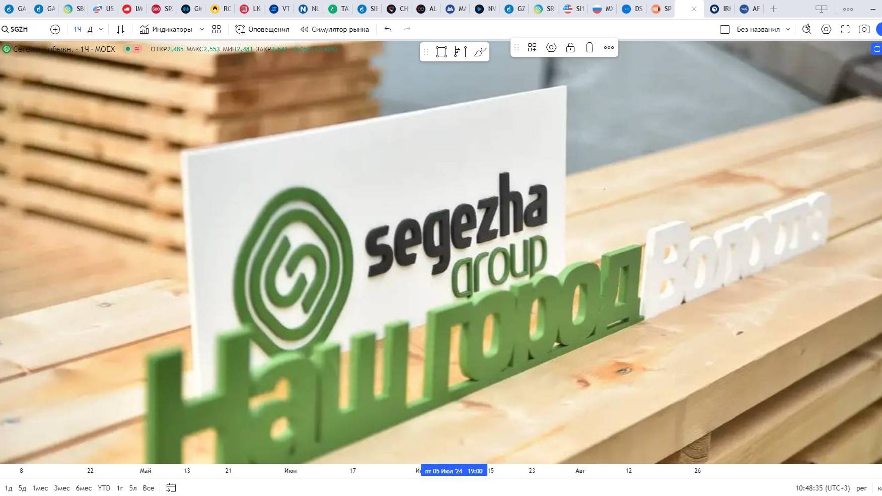The image size is (882, 496).
Task: Open more options in object toolbar
Action: (x=609, y=47)
